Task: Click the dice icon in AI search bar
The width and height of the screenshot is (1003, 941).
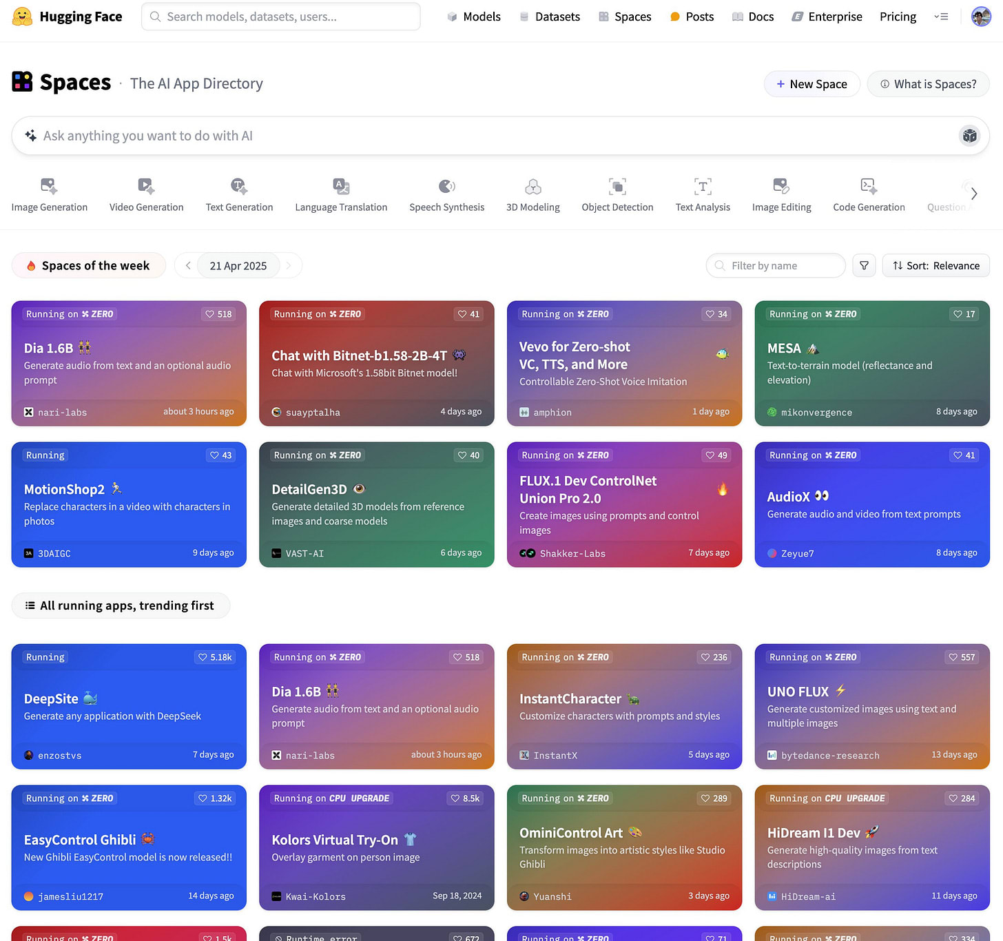Action: click(x=969, y=136)
